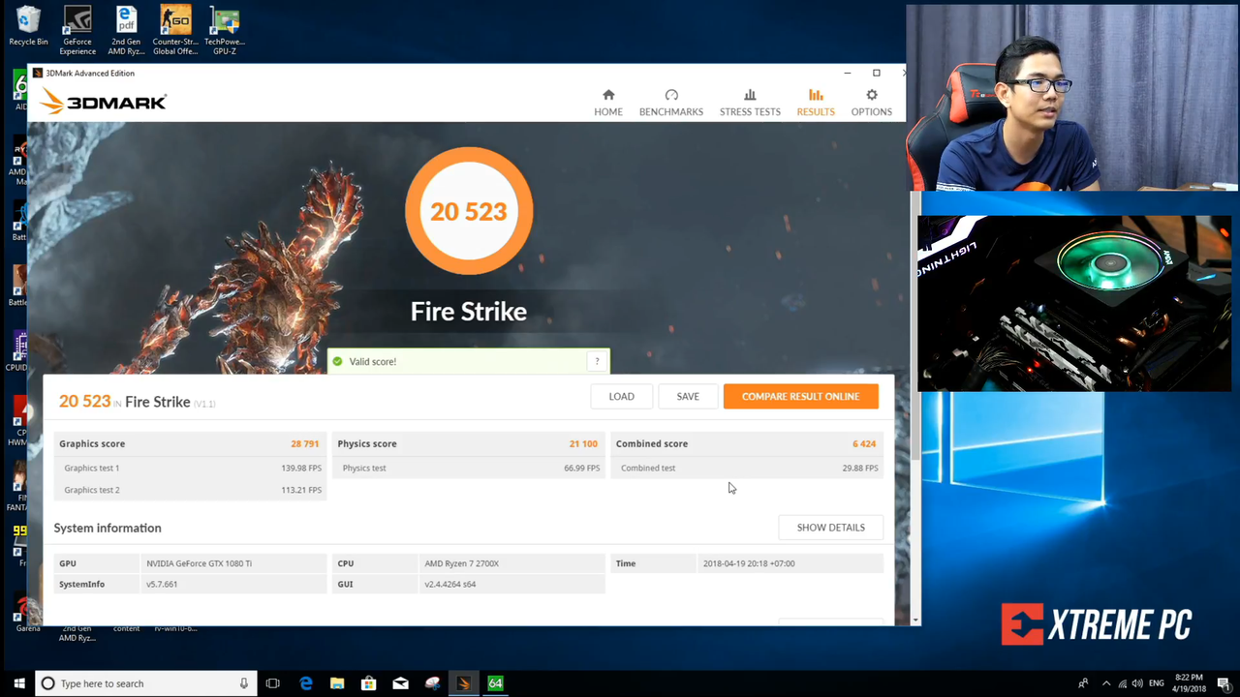Select the Results bar-chart icon
This screenshot has height=697, width=1240.
(815, 102)
